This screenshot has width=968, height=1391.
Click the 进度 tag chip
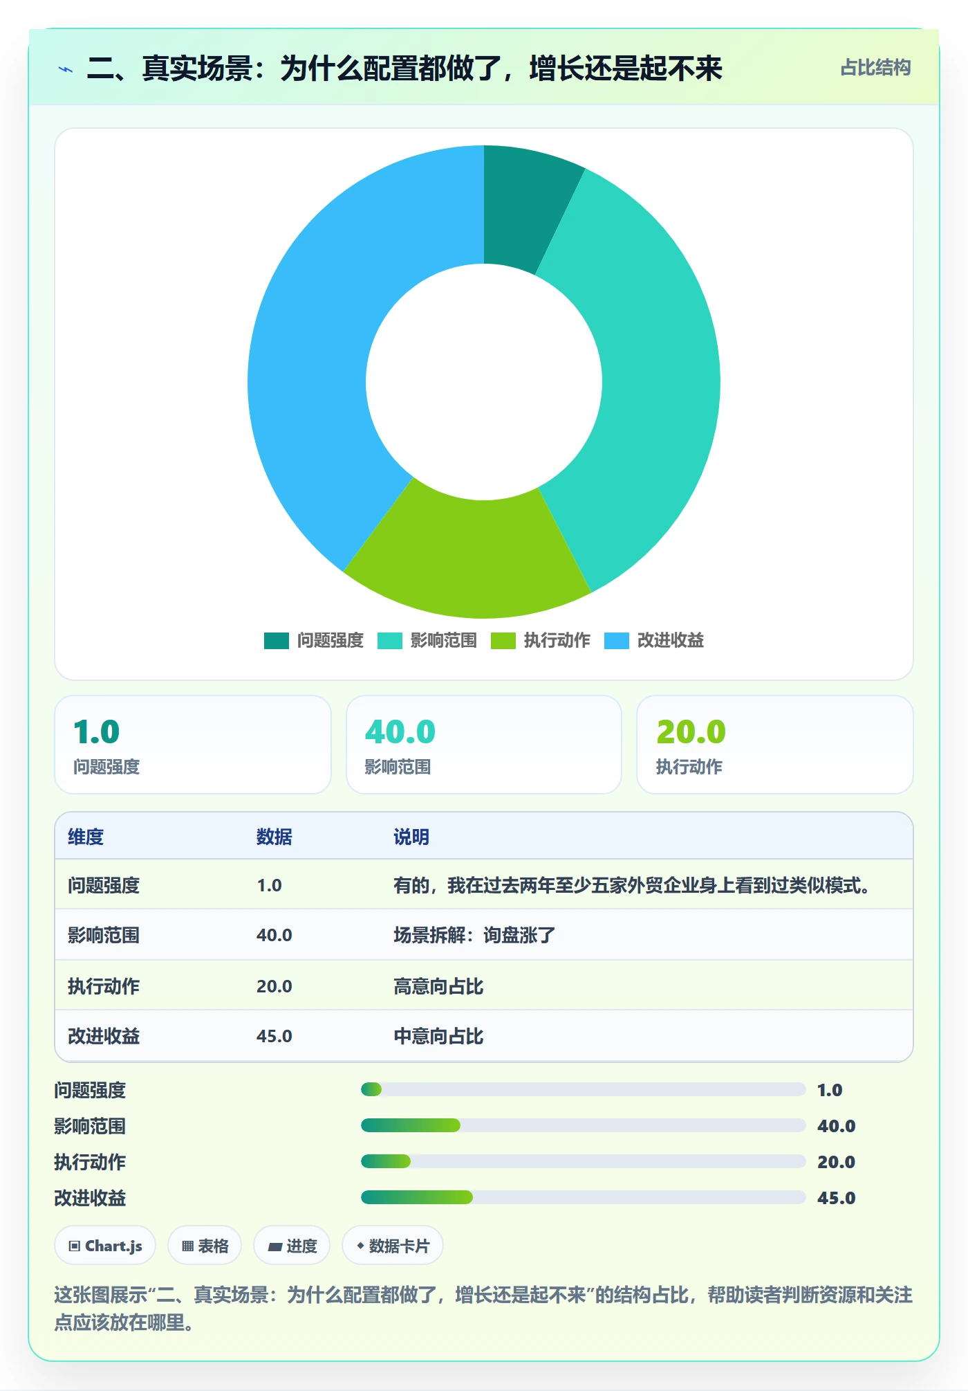tap(292, 1246)
